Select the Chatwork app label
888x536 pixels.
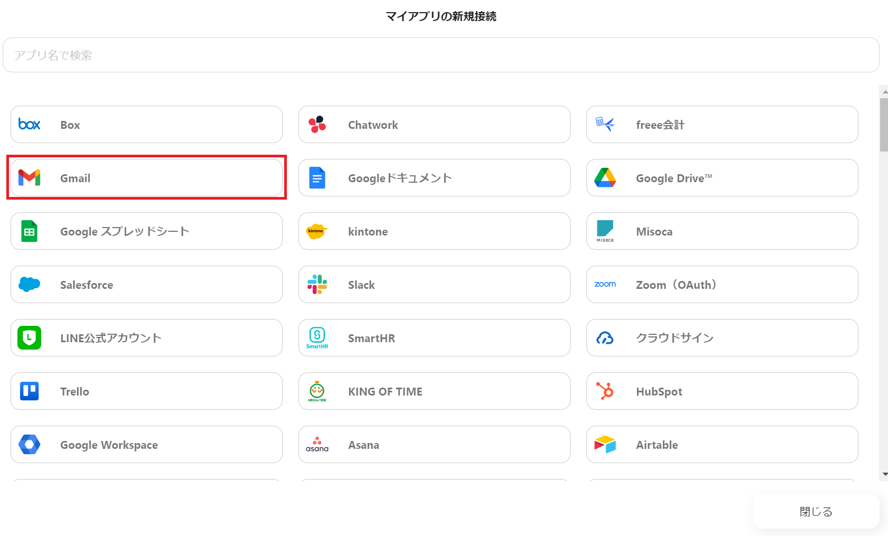tap(373, 125)
